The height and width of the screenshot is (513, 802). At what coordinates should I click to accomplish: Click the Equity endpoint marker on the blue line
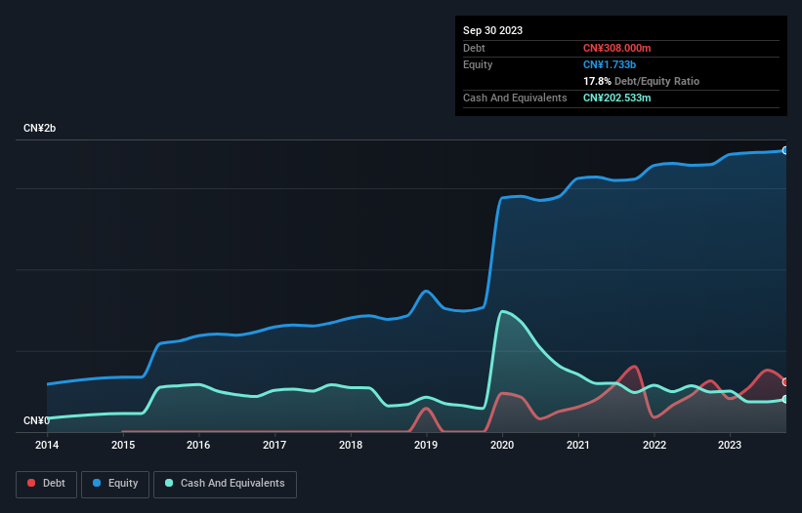click(x=785, y=150)
